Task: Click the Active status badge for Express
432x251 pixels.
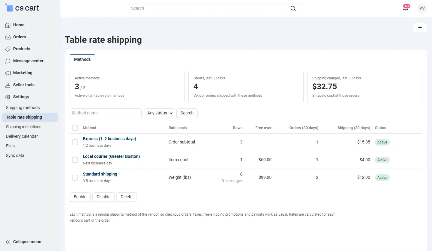Action: click(382, 142)
